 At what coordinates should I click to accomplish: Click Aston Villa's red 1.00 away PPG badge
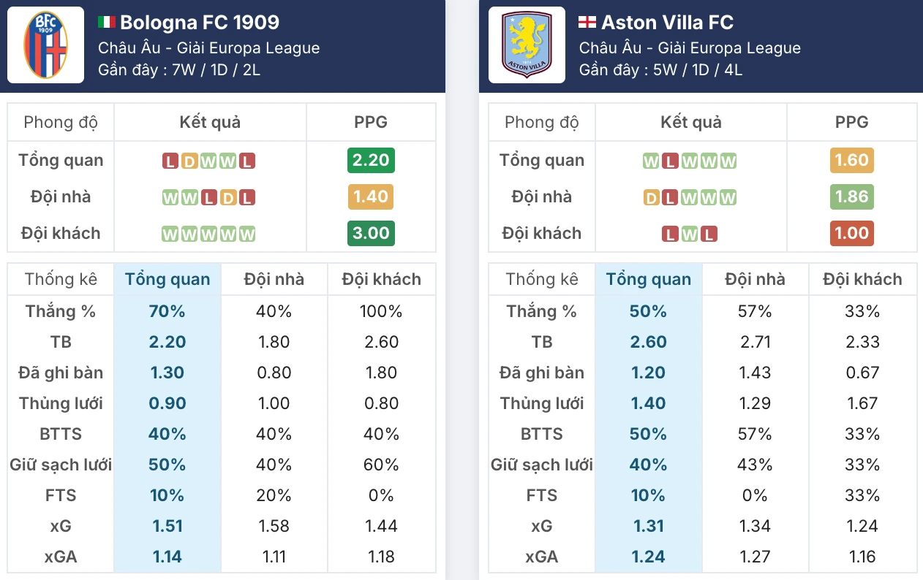852,233
